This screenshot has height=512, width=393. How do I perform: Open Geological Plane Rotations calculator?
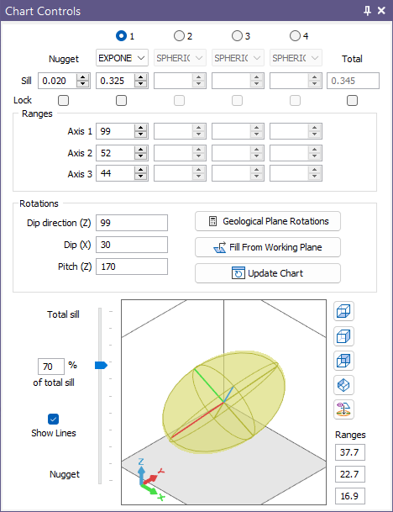[268, 221]
